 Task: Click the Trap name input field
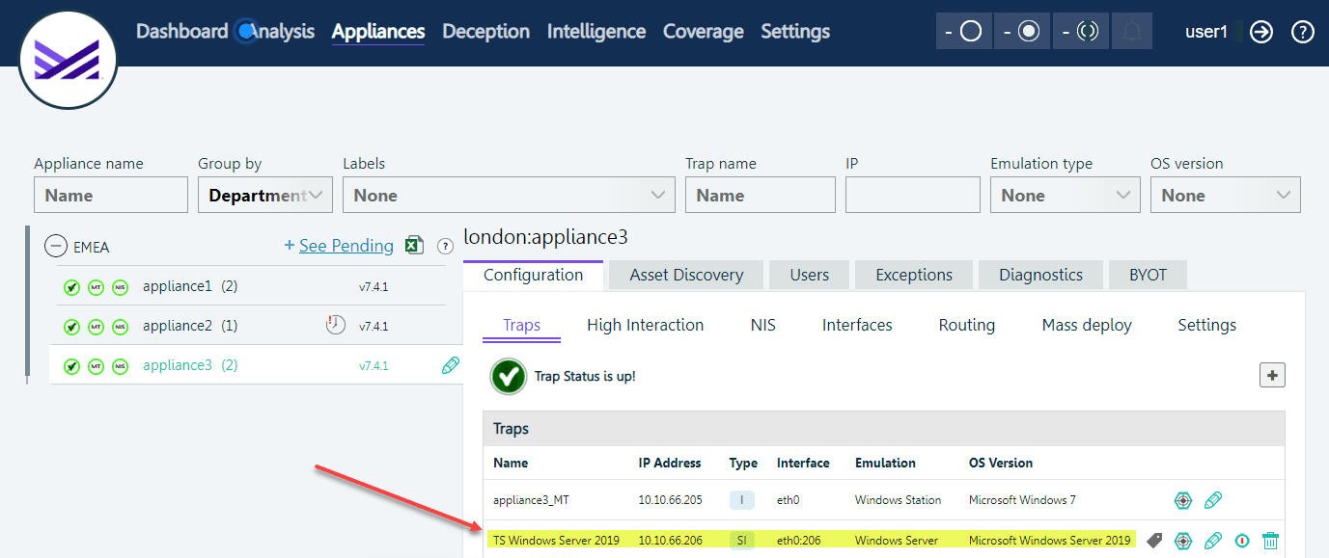760,196
